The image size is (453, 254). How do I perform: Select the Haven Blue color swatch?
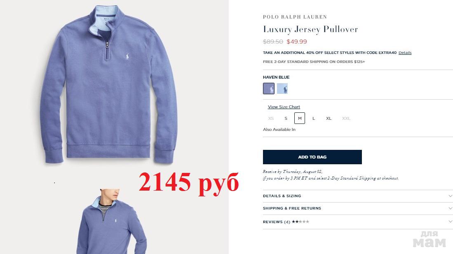269,89
